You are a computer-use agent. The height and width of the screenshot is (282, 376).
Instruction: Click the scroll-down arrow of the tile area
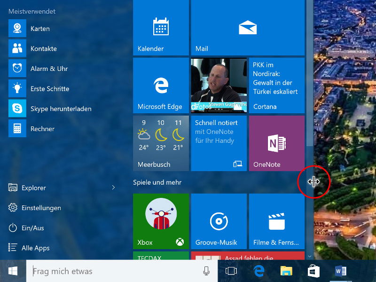(x=310, y=256)
